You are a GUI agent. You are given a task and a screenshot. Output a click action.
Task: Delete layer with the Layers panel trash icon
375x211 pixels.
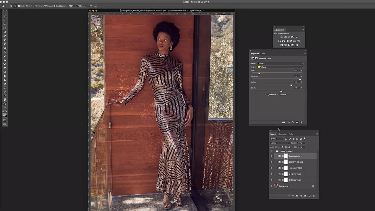pos(313,196)
